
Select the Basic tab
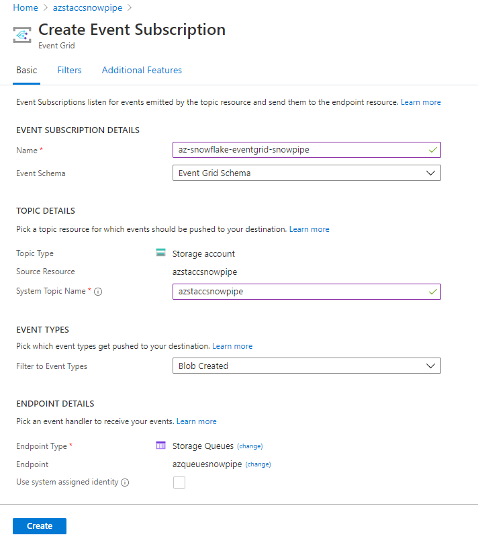tap(26, 71)
